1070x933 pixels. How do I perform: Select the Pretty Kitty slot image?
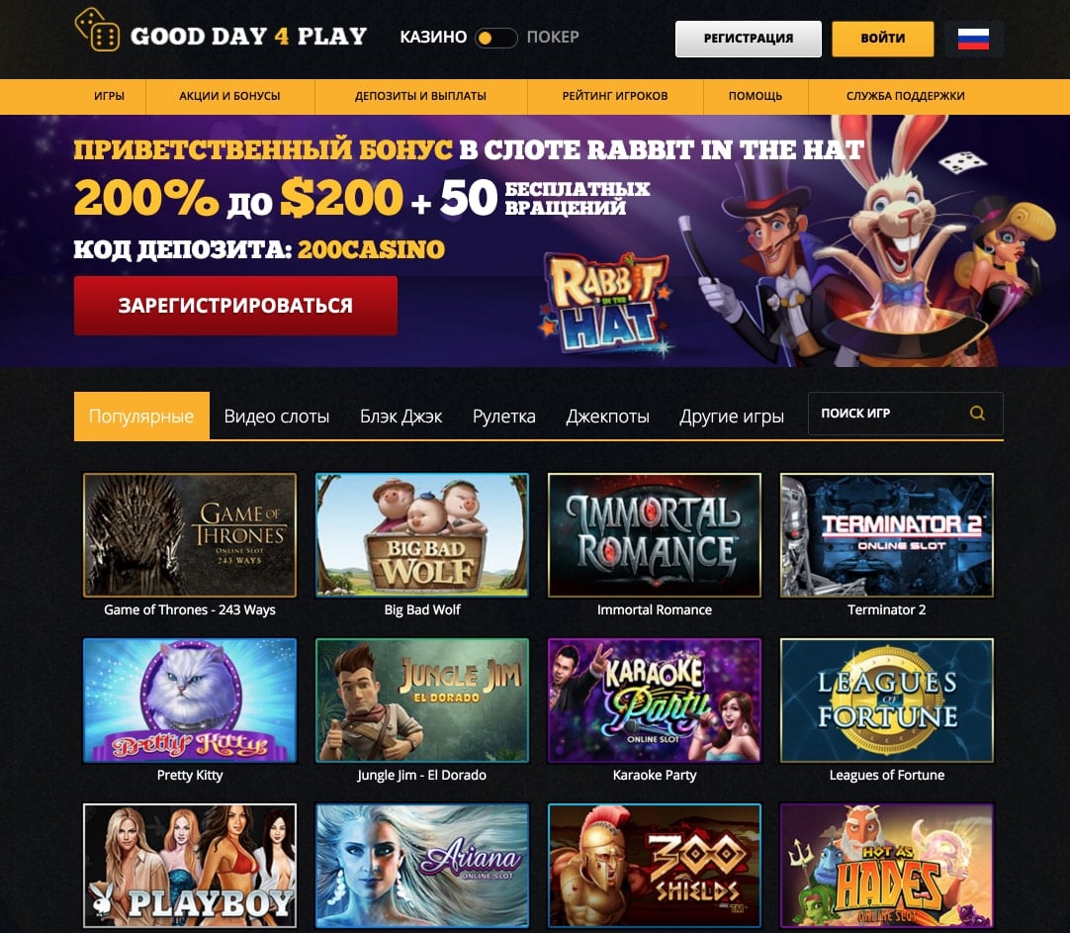(190, 700)
